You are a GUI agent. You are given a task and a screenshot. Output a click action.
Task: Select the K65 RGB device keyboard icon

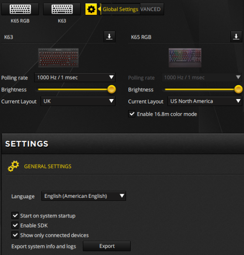pos(20,9)
